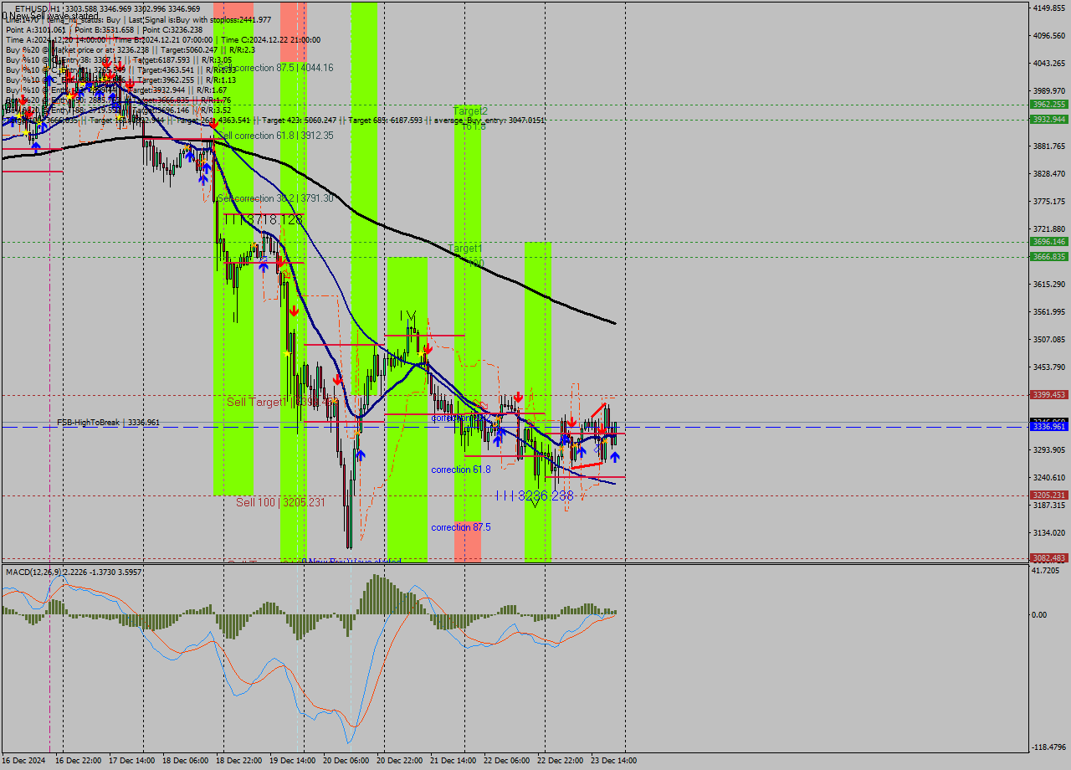Click the 21 Dec 14:00 time label
Viewport: 1071px width, 770px height.
pos(452,761)
